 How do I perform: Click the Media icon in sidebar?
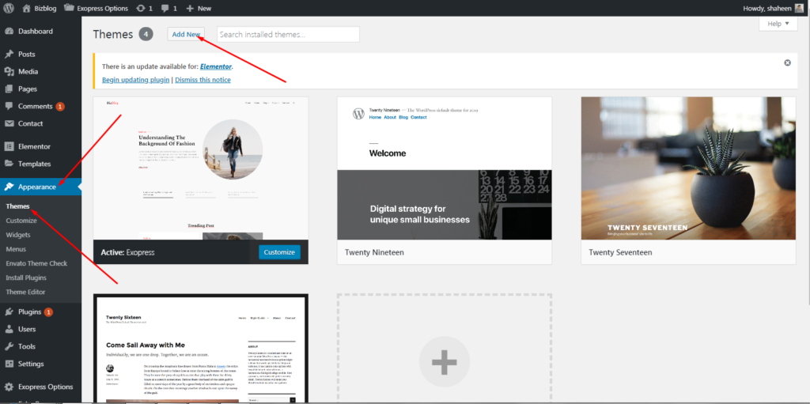coord(9,71)
